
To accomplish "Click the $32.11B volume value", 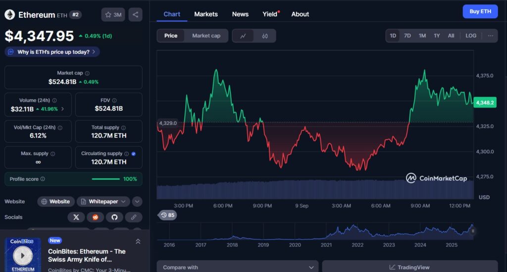I will (x=22, y=109).
